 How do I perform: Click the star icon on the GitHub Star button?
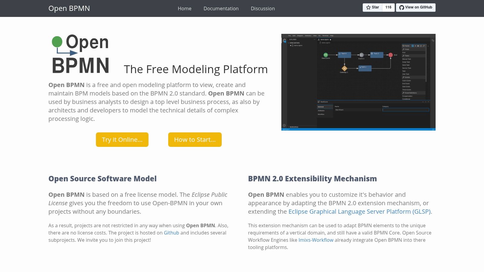tap(368, 7)
